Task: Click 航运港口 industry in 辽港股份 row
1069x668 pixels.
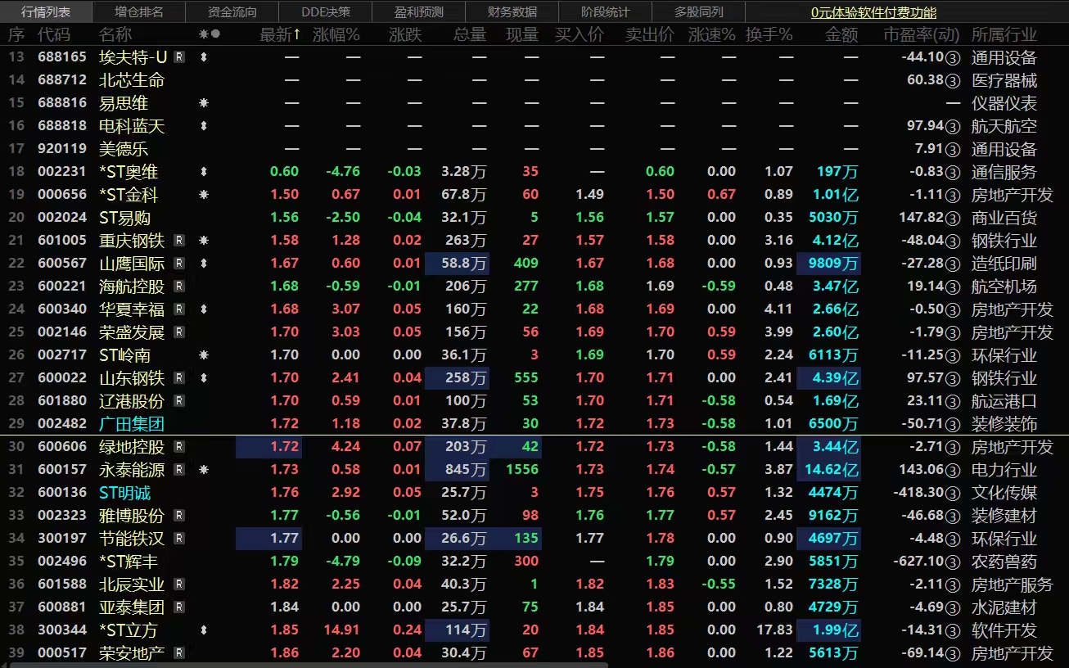Action: coord(1004,401)
